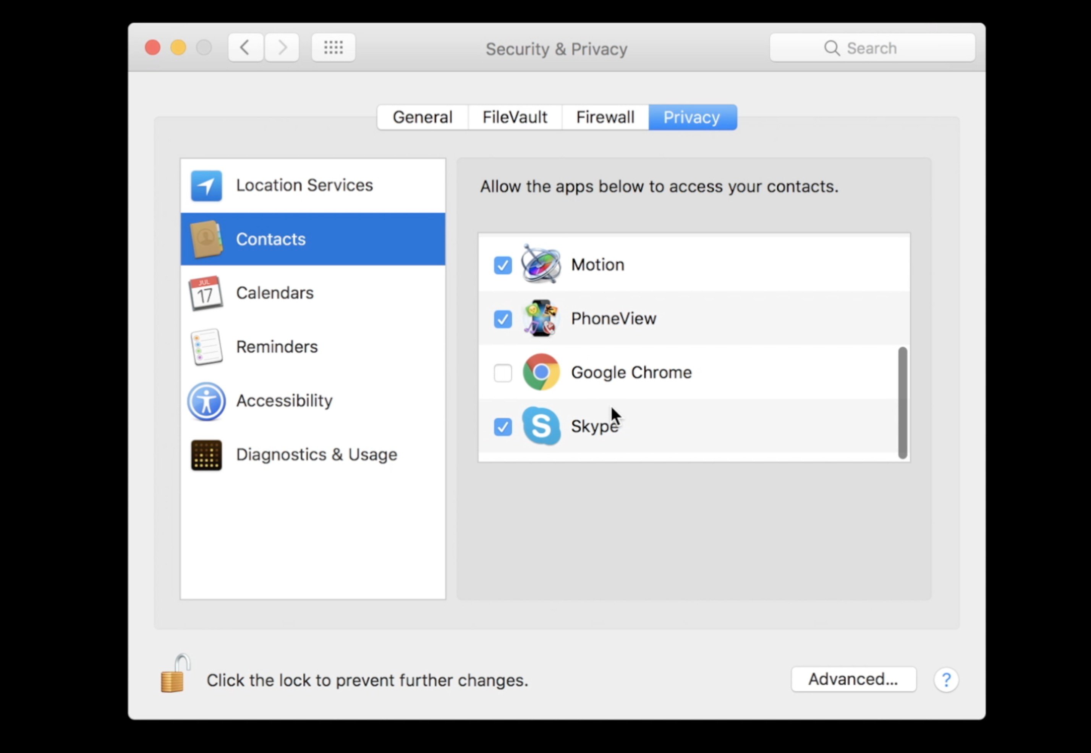Image resolution: width=1091 pixels, height=753 pixels.
Task: Click the Diagnostics & Usage icon
Action: tap(206, 455)
